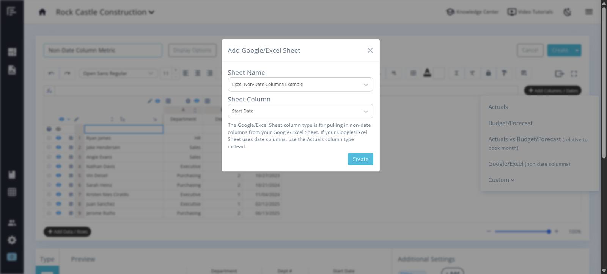
Task: Open Video Tutorials
Action: tap(530, 12)
